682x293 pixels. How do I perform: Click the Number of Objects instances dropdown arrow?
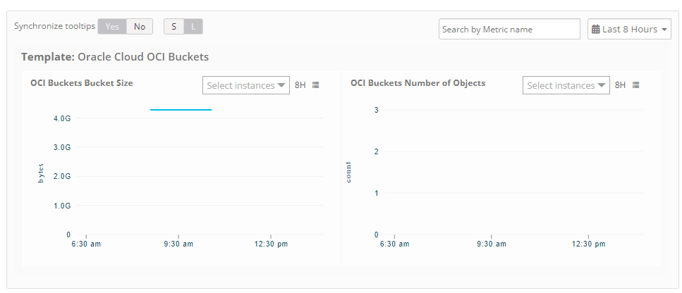602,85
